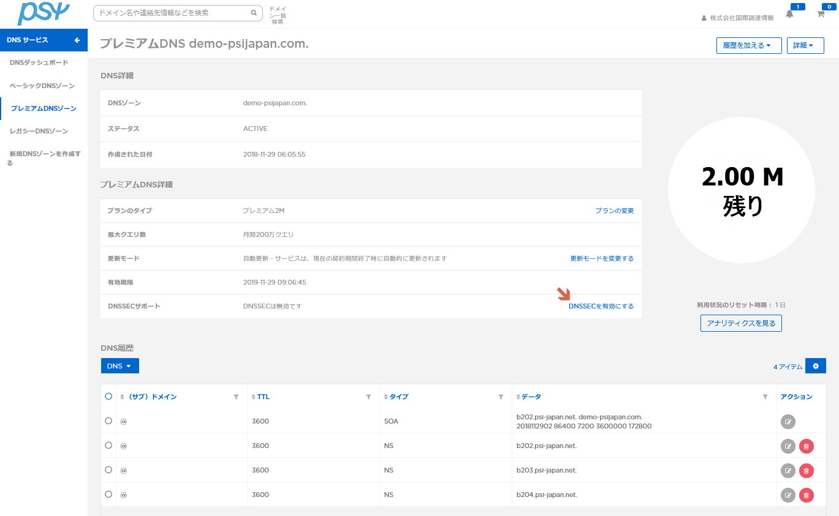Click アナリティクスを見る button

point(741,323)
